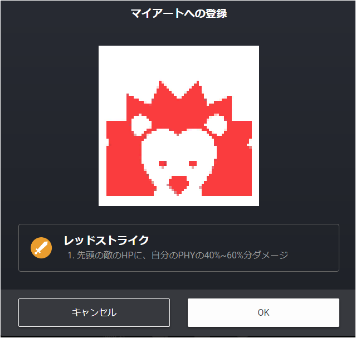This screenshot has width=356, height=338.
Task: Click the number 1. before the skill effect
Action: pyautogui.click(x=71, y=256)
